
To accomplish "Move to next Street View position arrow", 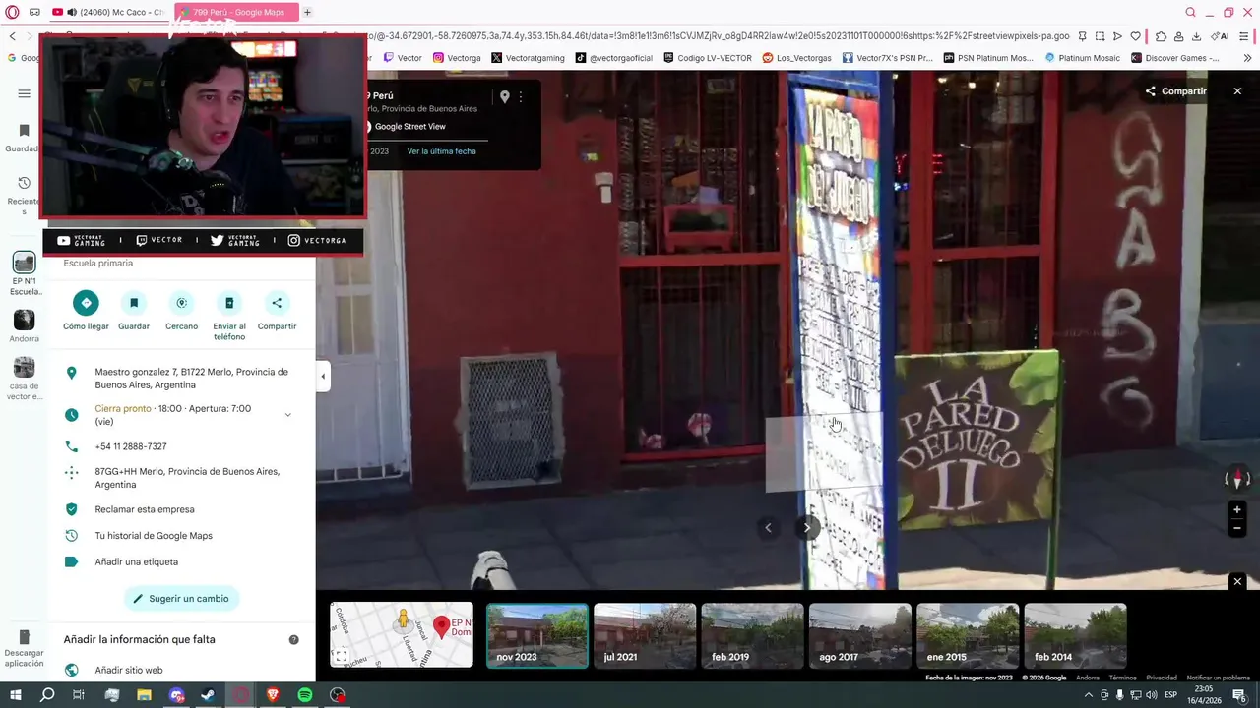I will tap(806, 527).
